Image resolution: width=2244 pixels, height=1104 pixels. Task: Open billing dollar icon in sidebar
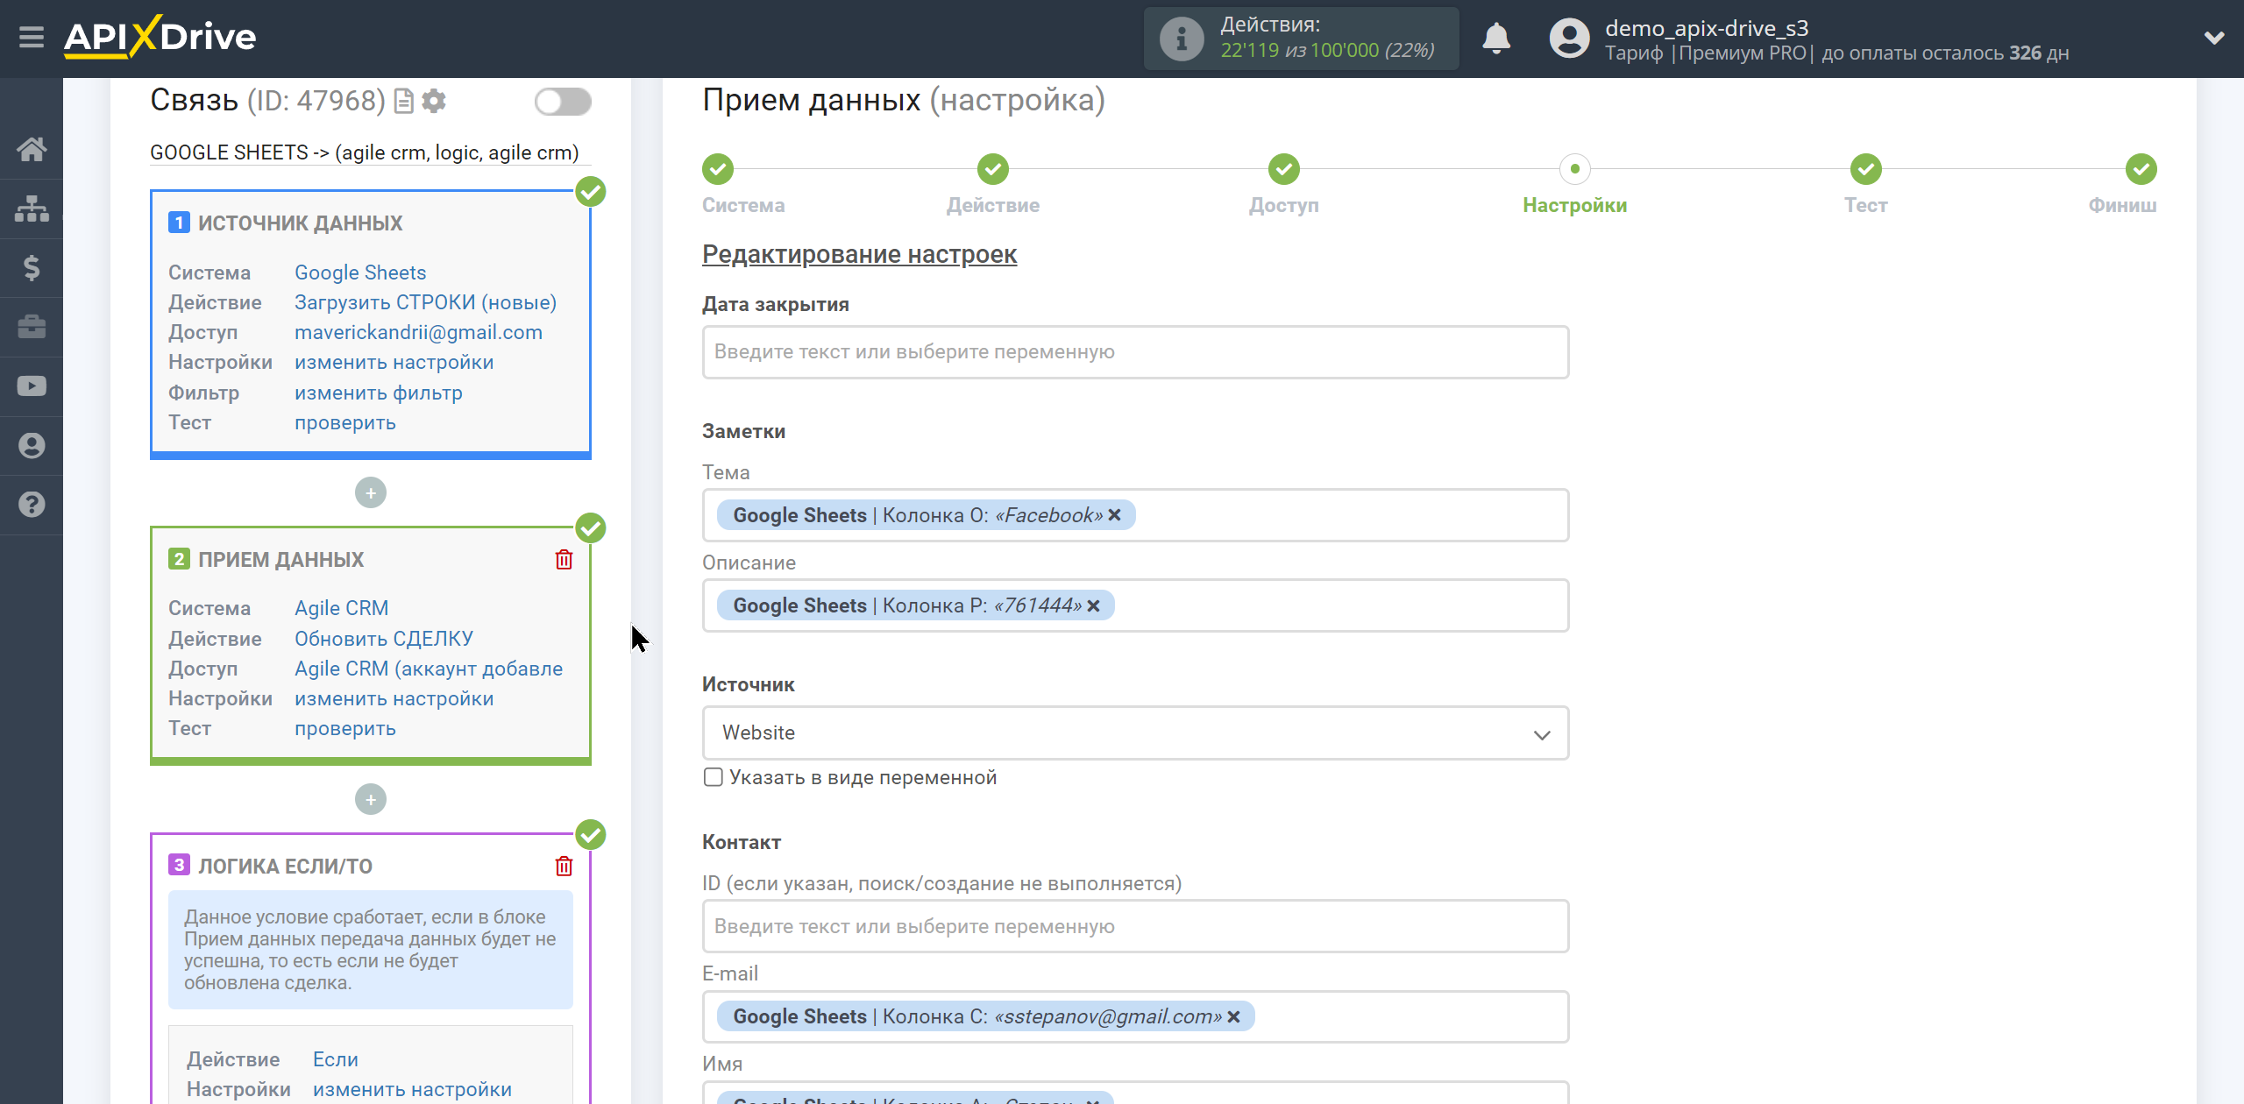click(x=32, y=267)
